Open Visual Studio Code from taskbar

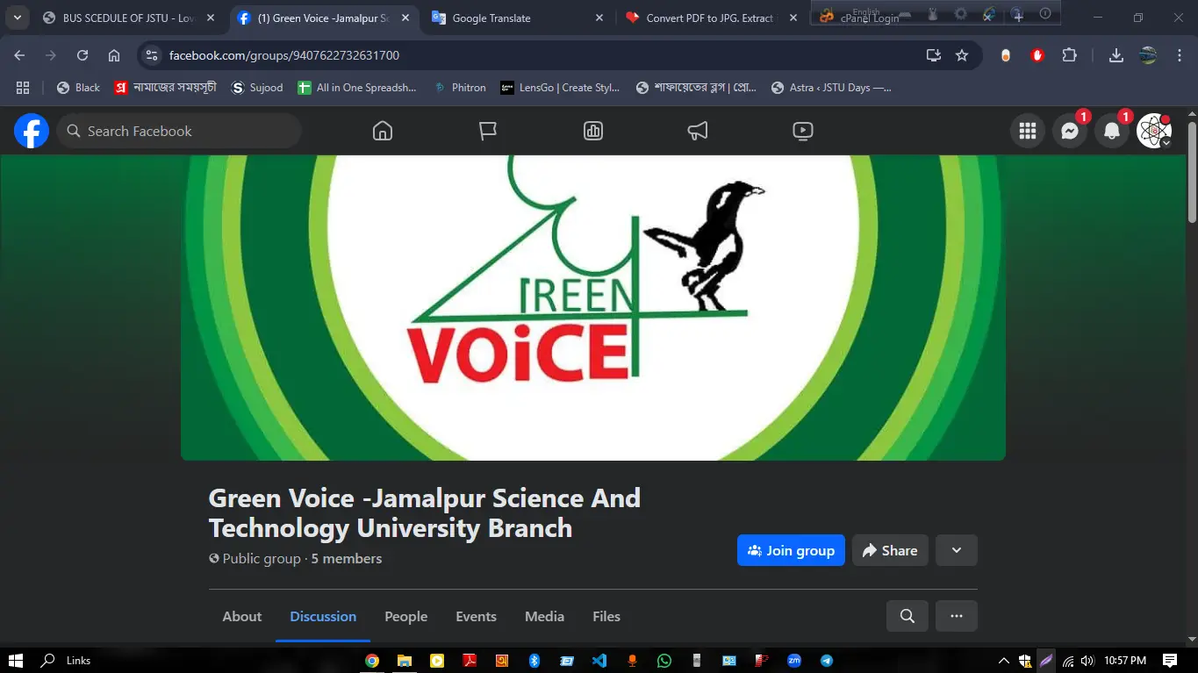pos(599,661)
